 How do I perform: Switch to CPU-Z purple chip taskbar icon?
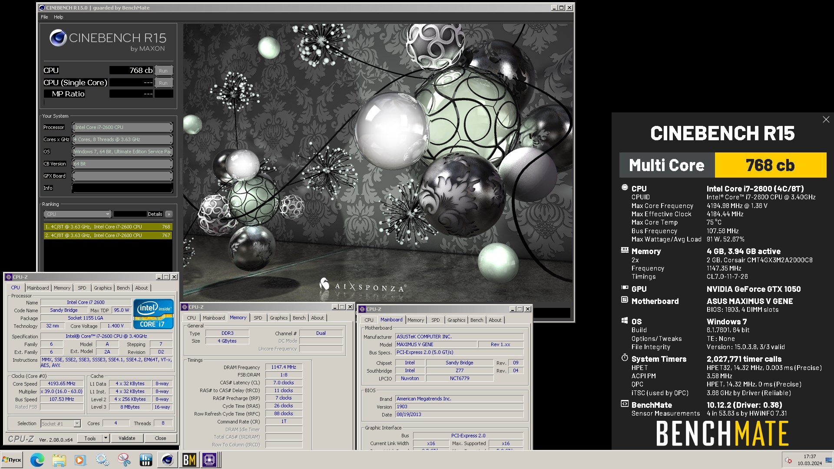pos(209,460)
